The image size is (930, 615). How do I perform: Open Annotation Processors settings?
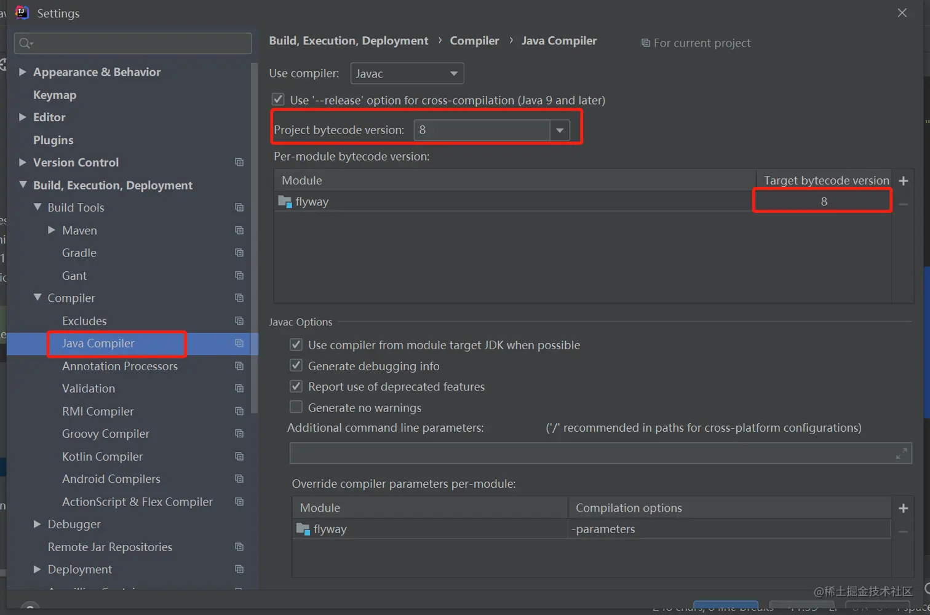[120, 366]
